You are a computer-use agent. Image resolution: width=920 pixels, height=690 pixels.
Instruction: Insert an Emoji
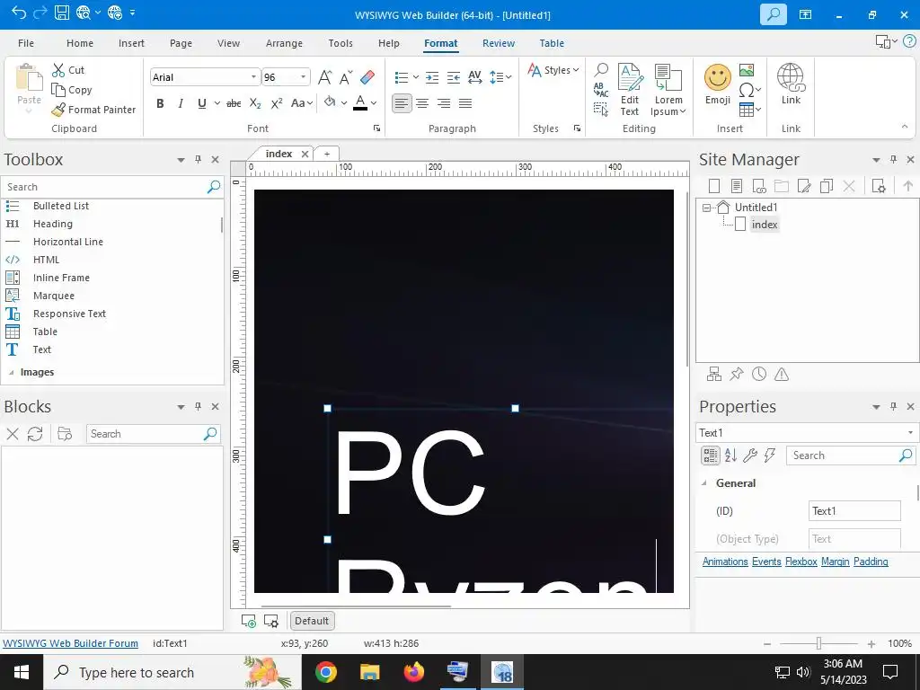pyautogui.click(x=718, y=84)
